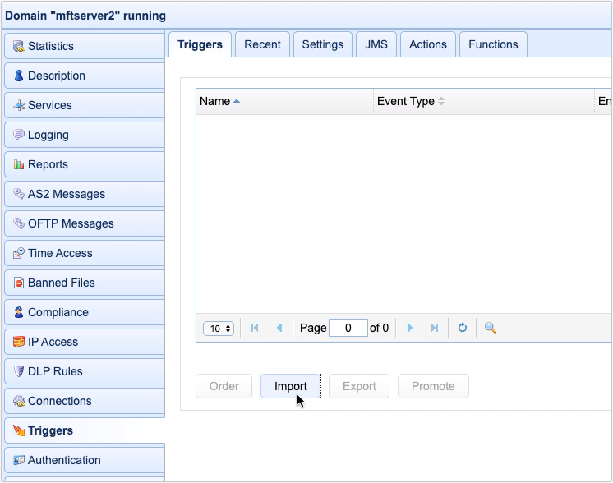Switch to the Recent tab
This screenshot has height=483, width=613.
pyautogui.click(x=262, y=44)
